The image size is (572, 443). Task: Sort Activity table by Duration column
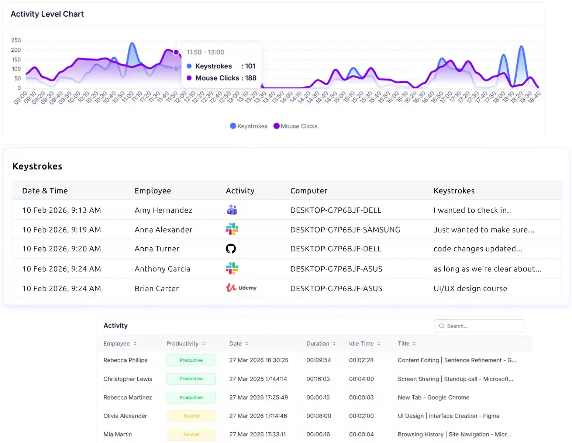[x=334, y=344]
